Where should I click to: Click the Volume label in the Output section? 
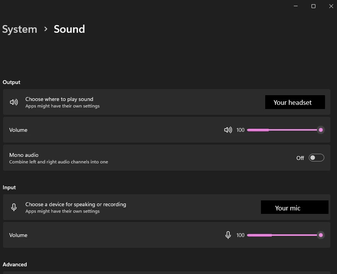click(18, 130)
